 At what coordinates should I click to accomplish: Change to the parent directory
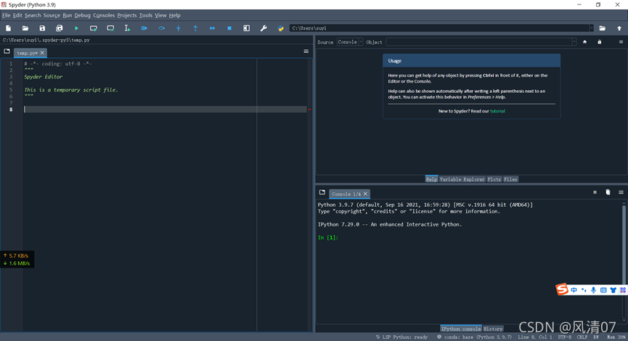[619, 28]
